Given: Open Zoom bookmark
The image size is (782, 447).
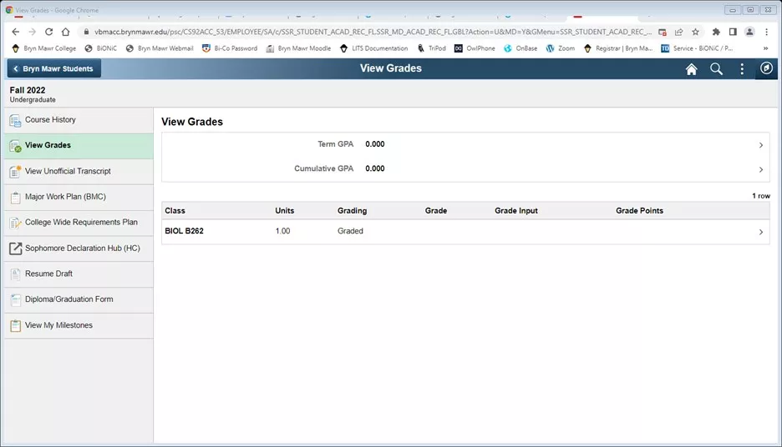Looking at the screenshot, I should coord(561,48).
